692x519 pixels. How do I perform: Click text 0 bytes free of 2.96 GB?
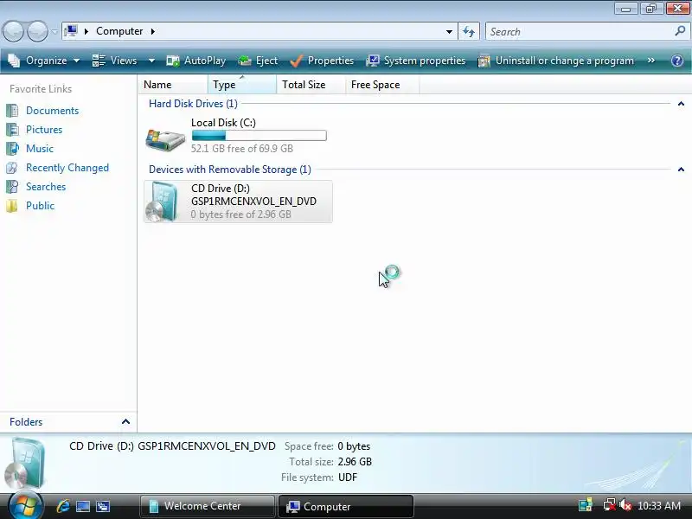pos(241,215)
